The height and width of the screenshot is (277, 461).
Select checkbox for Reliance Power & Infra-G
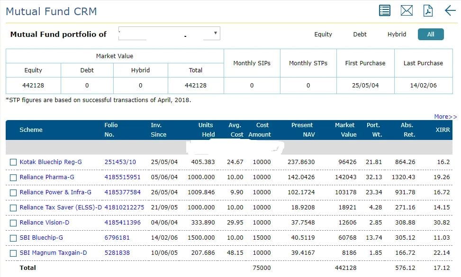coord(13,193)
